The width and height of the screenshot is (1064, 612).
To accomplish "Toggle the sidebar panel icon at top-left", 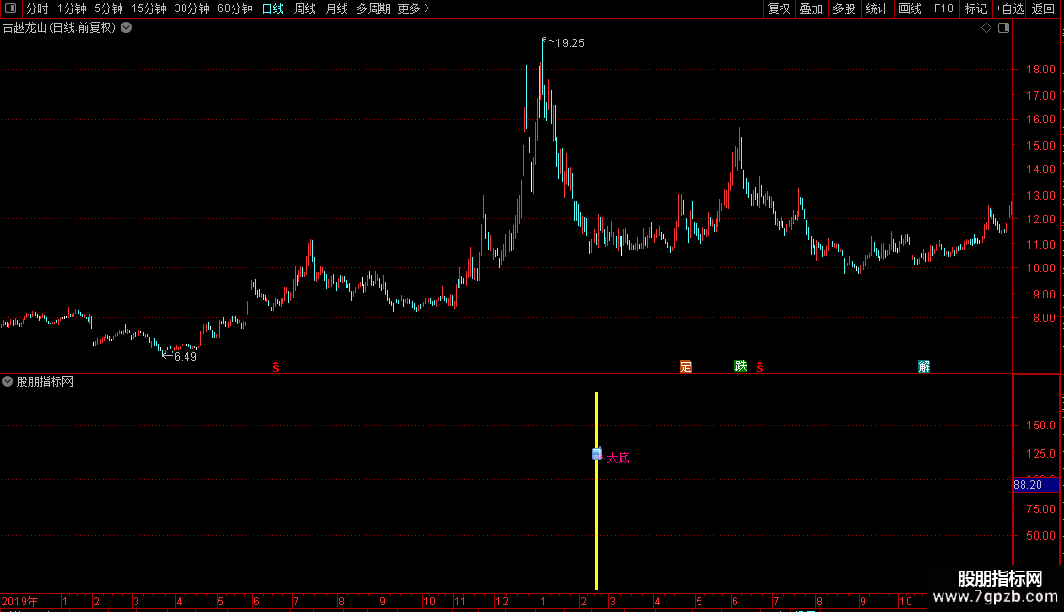I will click(10, 8).
